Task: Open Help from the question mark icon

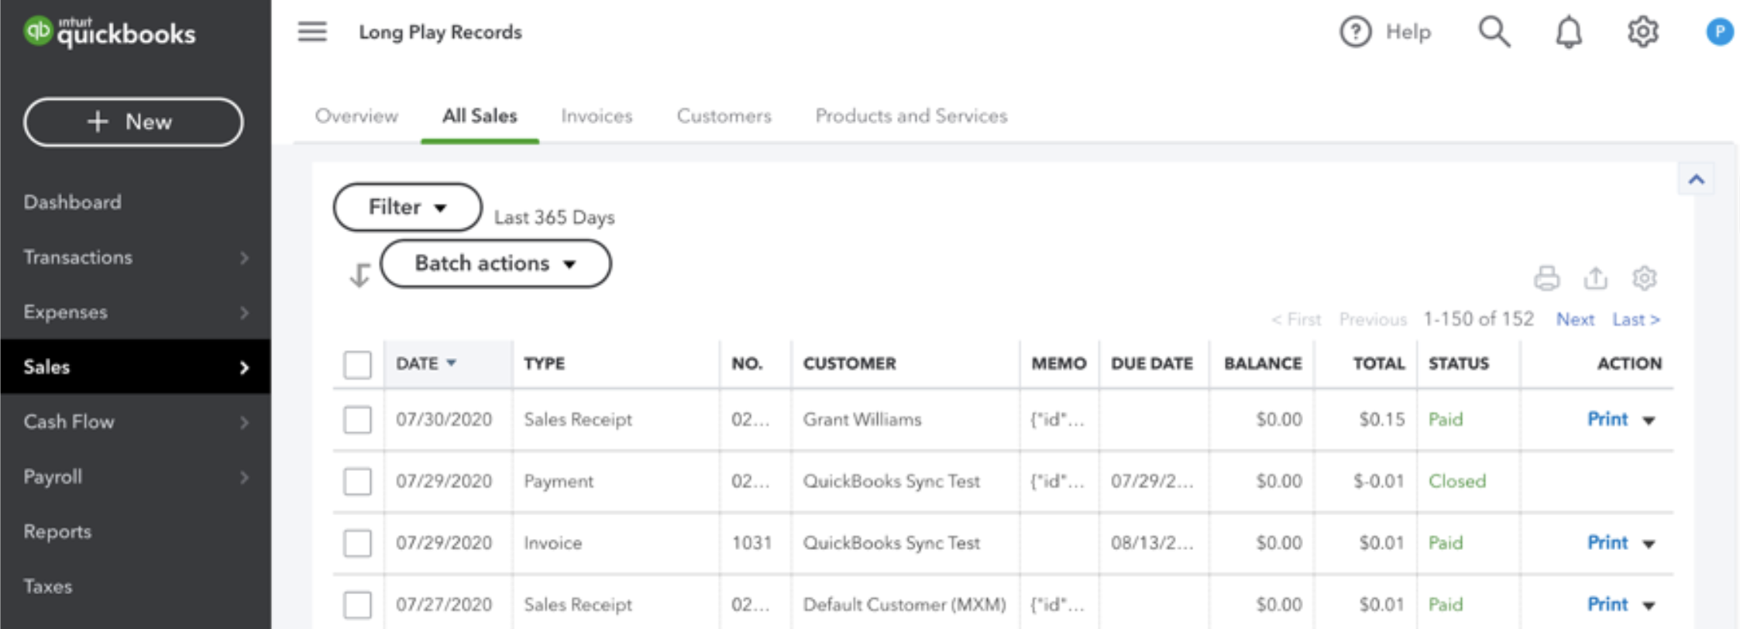Action: (x=1355, y=32)
